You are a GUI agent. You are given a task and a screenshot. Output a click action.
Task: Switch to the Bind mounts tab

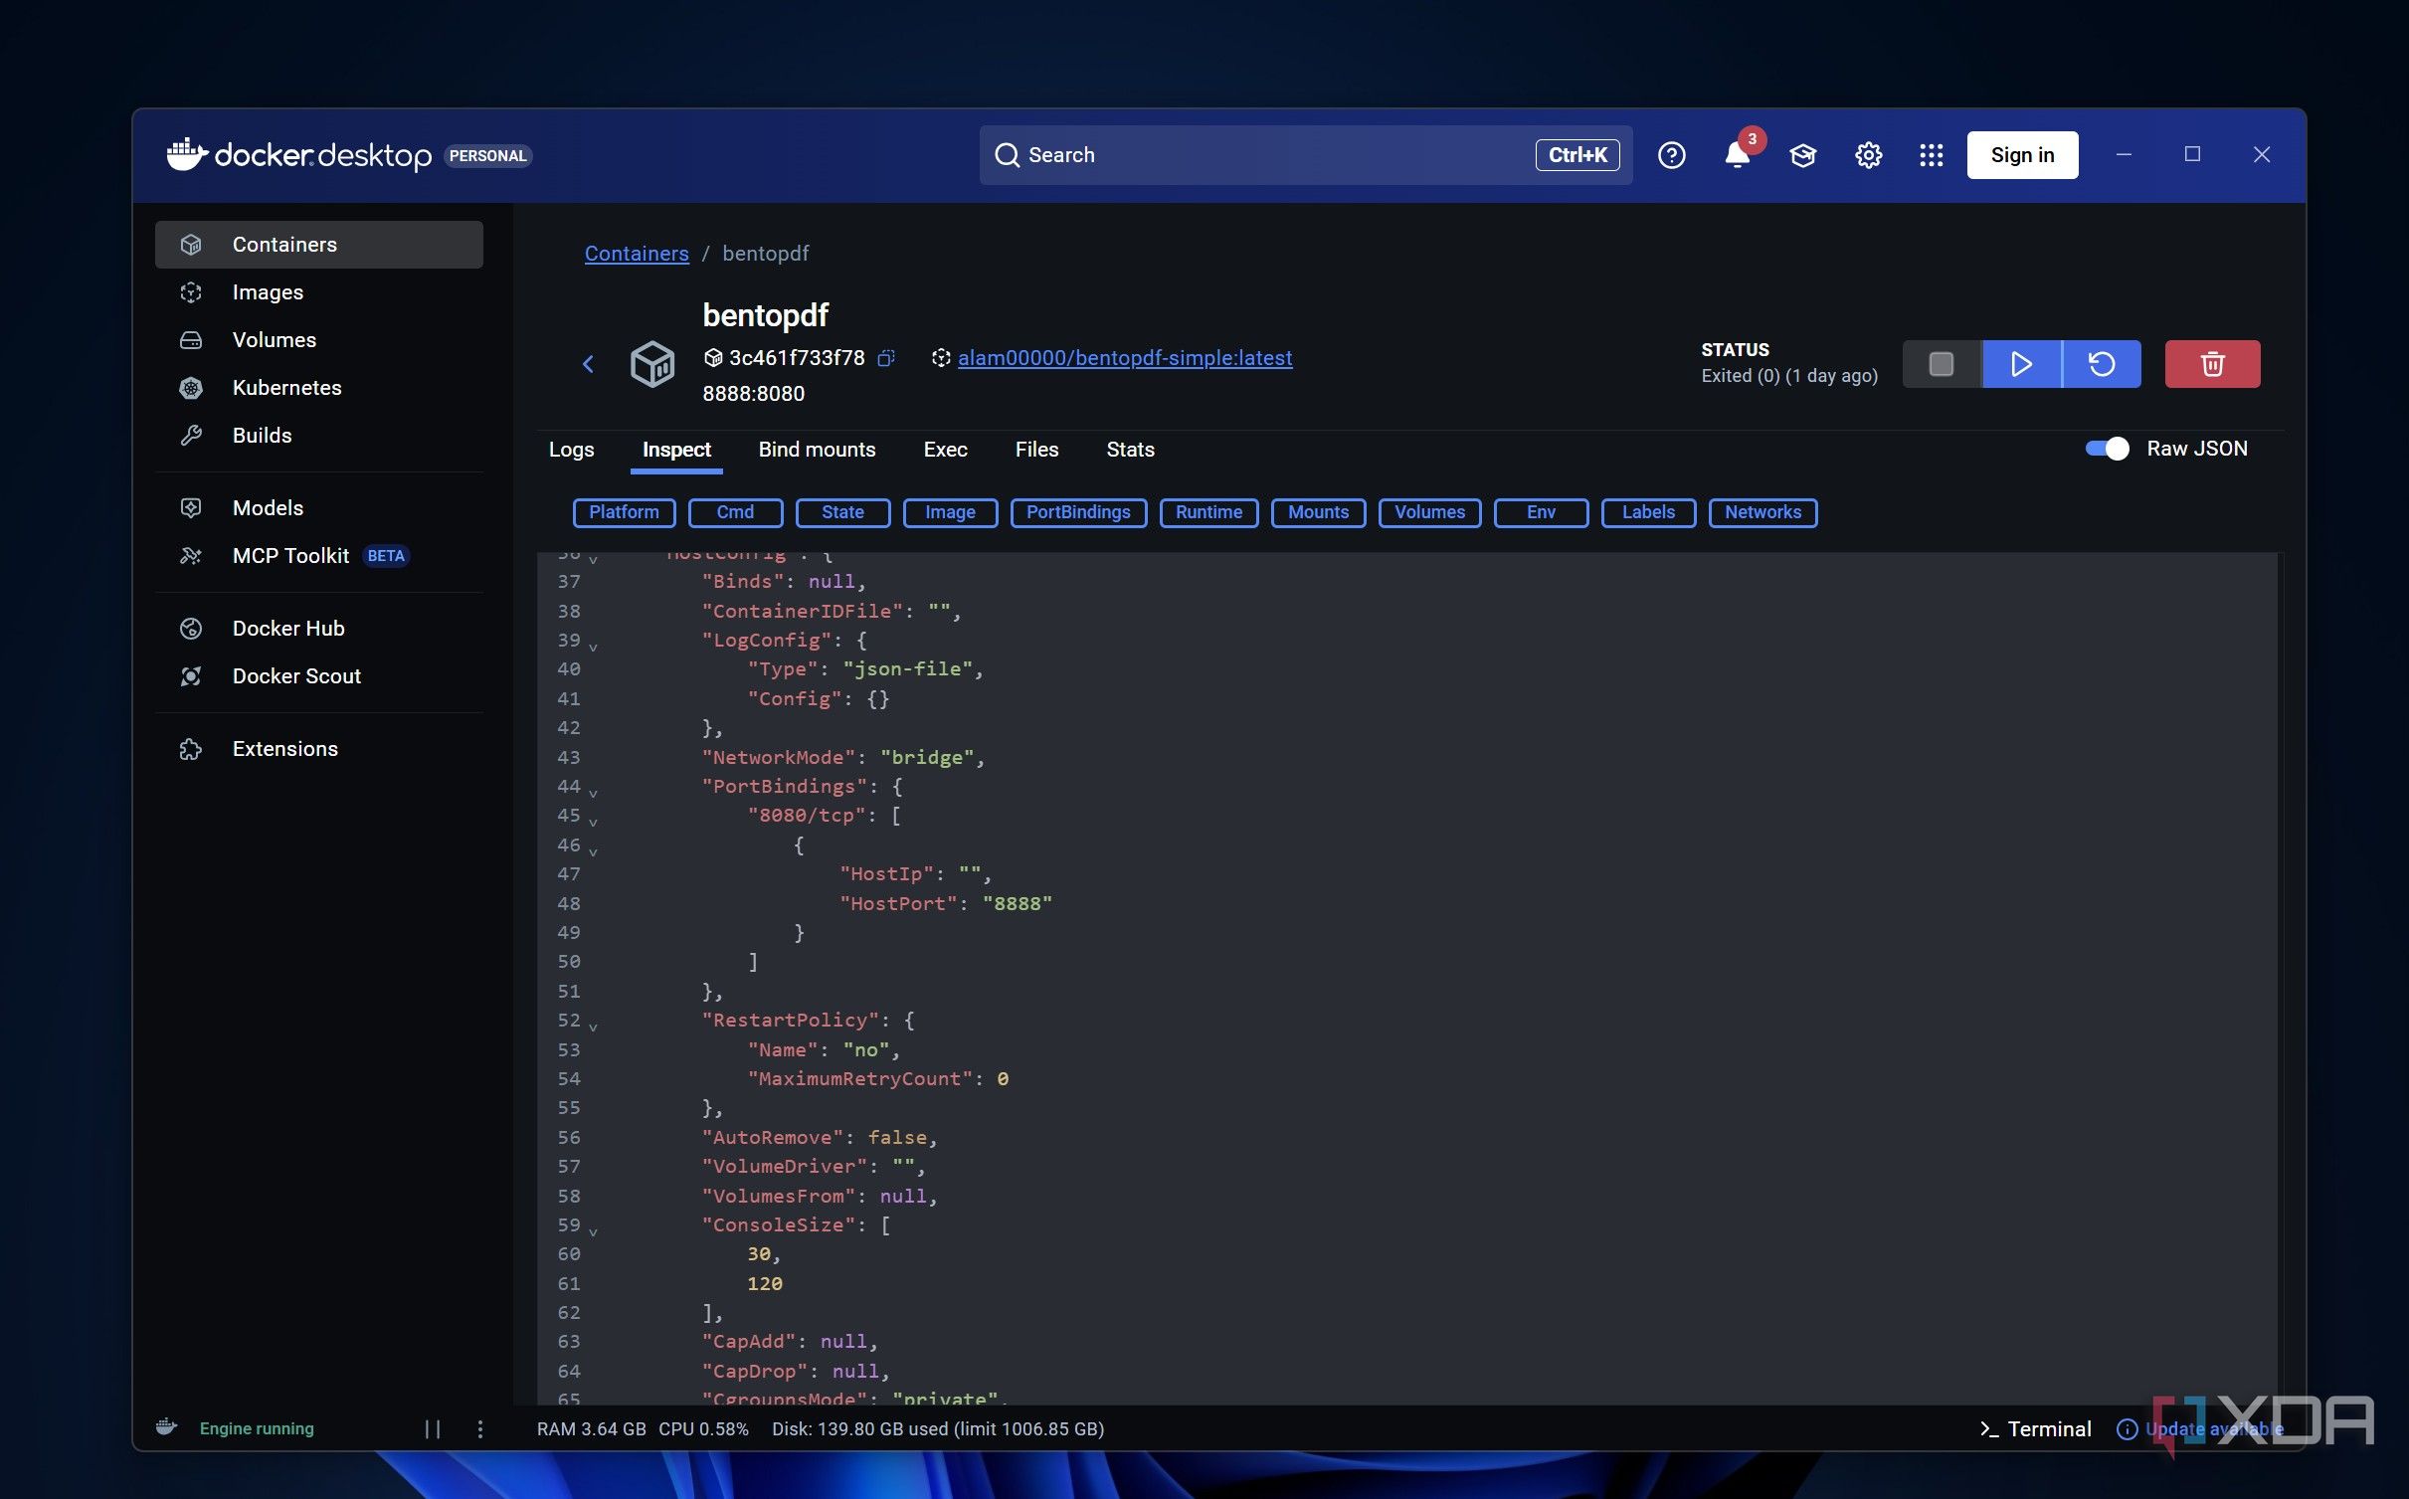[x=817, y=450]
